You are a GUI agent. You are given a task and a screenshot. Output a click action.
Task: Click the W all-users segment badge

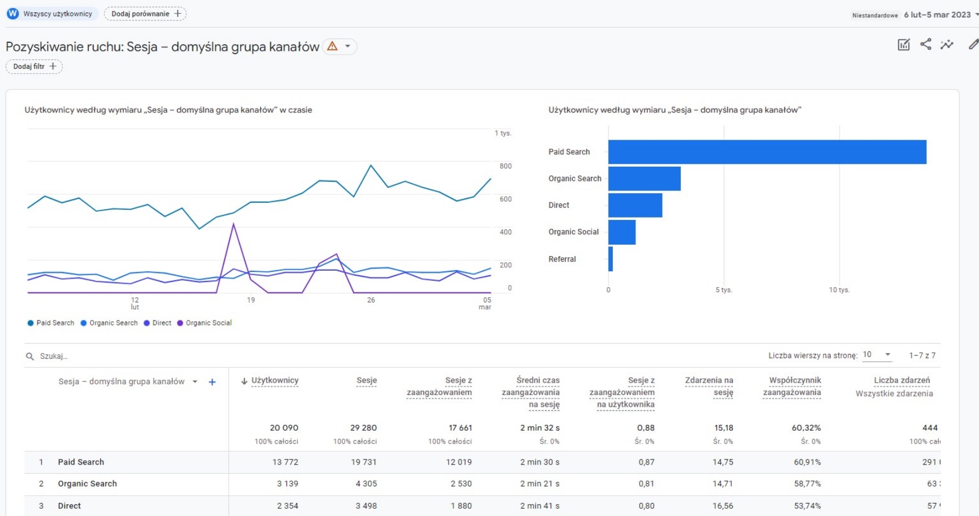[x=12, y=14]
